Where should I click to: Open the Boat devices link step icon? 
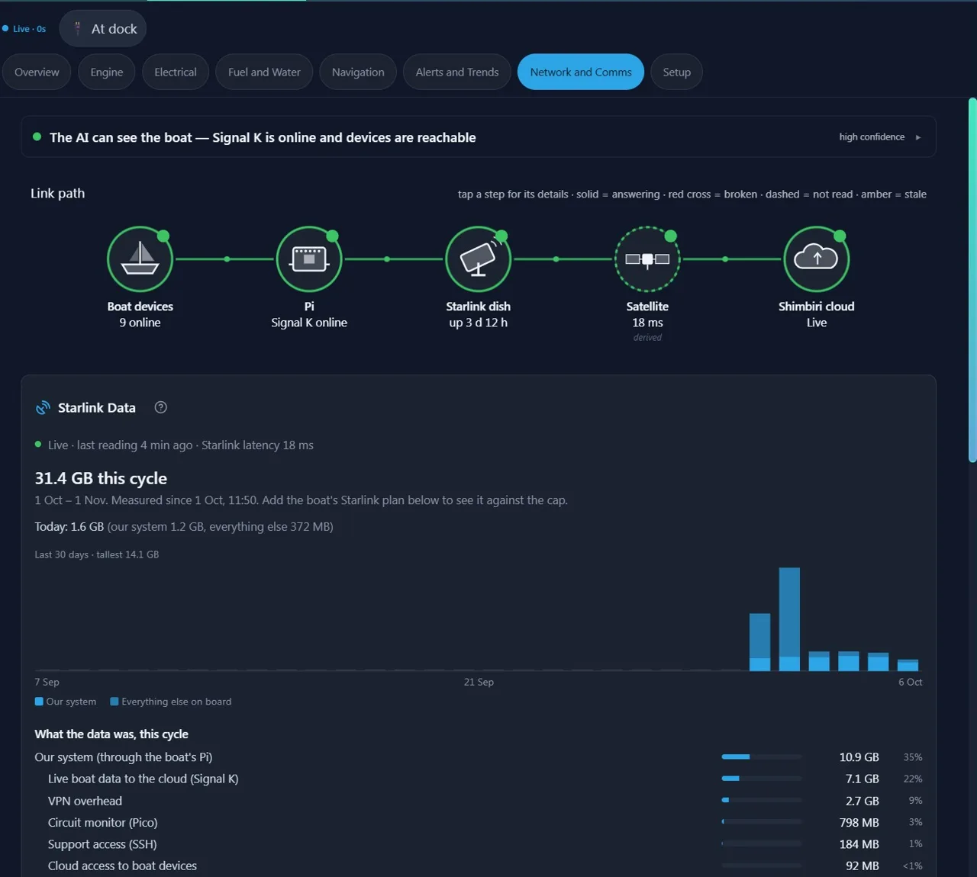pos(140,259)
